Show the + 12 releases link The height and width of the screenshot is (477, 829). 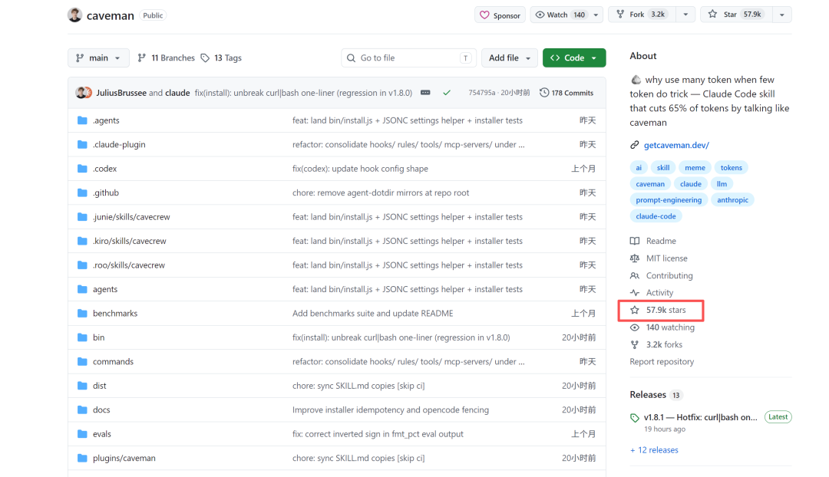coord(654,450)
